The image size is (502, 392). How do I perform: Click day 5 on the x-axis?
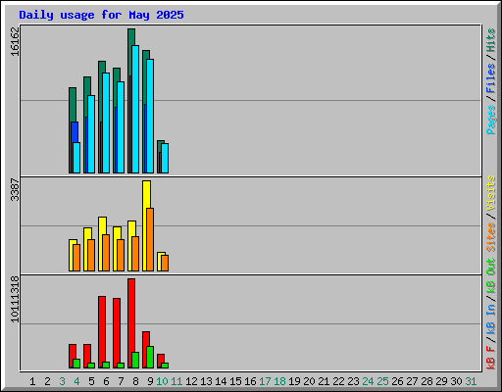tap(91, 381)
